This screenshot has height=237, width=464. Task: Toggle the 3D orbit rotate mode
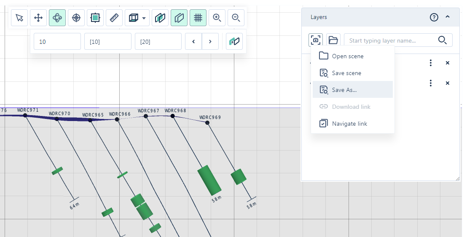[x=57, y=18]
